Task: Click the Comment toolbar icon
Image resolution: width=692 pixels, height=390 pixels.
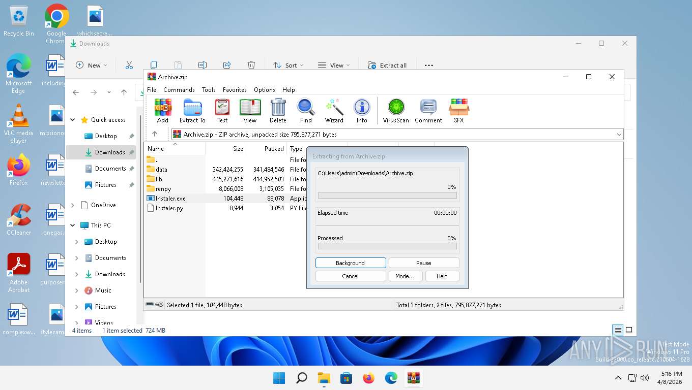Action: coord(428,111)
